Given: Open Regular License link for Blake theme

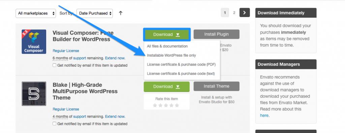Looking at the screenshot, I should pyautogui.click(x=66, y=109).
